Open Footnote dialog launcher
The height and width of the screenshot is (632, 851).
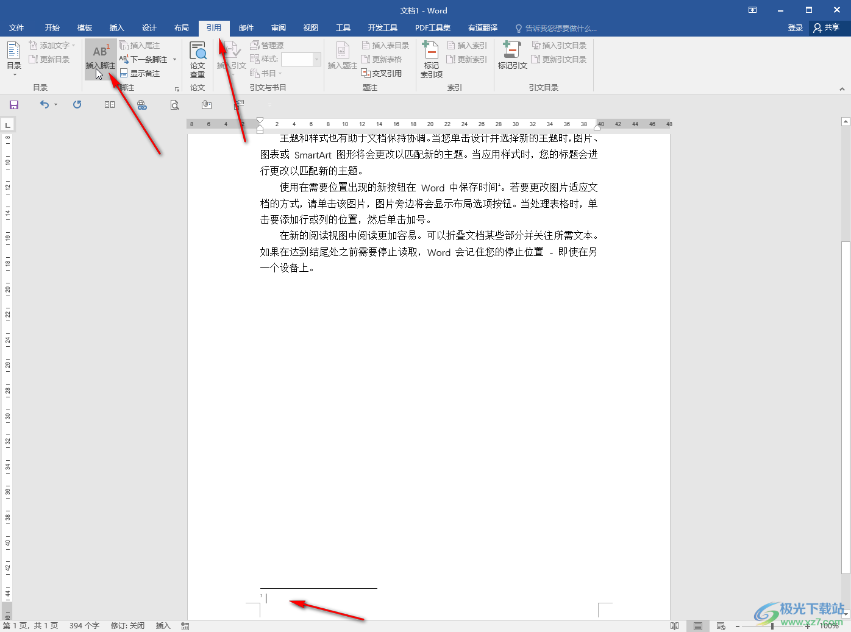click(177, 89)
